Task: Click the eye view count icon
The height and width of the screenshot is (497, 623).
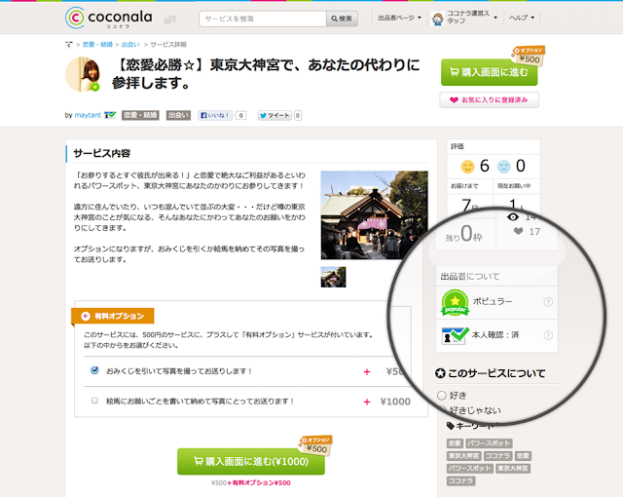Action: click(513, 216)
